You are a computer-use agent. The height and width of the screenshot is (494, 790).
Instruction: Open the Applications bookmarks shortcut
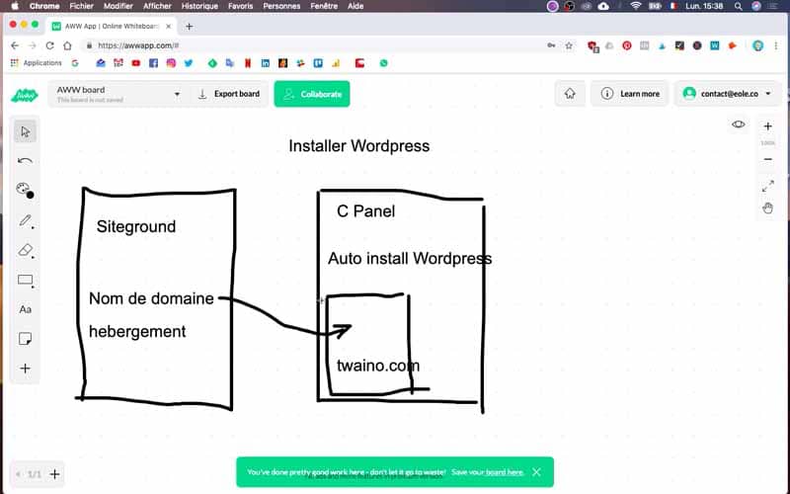coord(36,63)
